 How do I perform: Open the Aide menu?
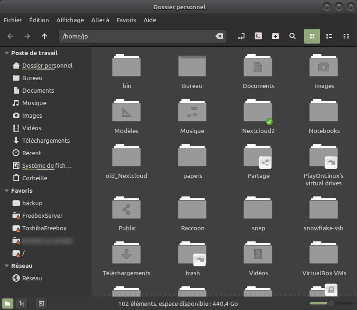150,20
